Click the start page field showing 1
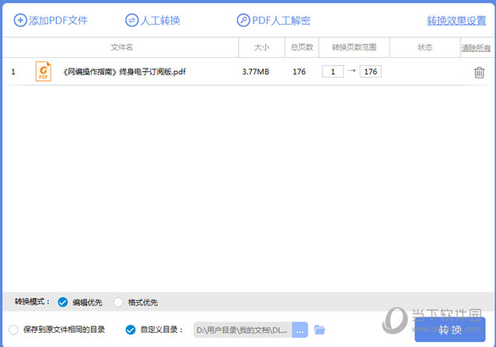This screenshot has height=347, width=496. (333, 71)
